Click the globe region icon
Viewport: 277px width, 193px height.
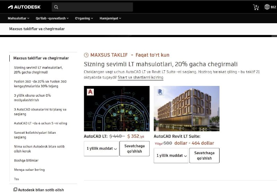click(267, 7)
